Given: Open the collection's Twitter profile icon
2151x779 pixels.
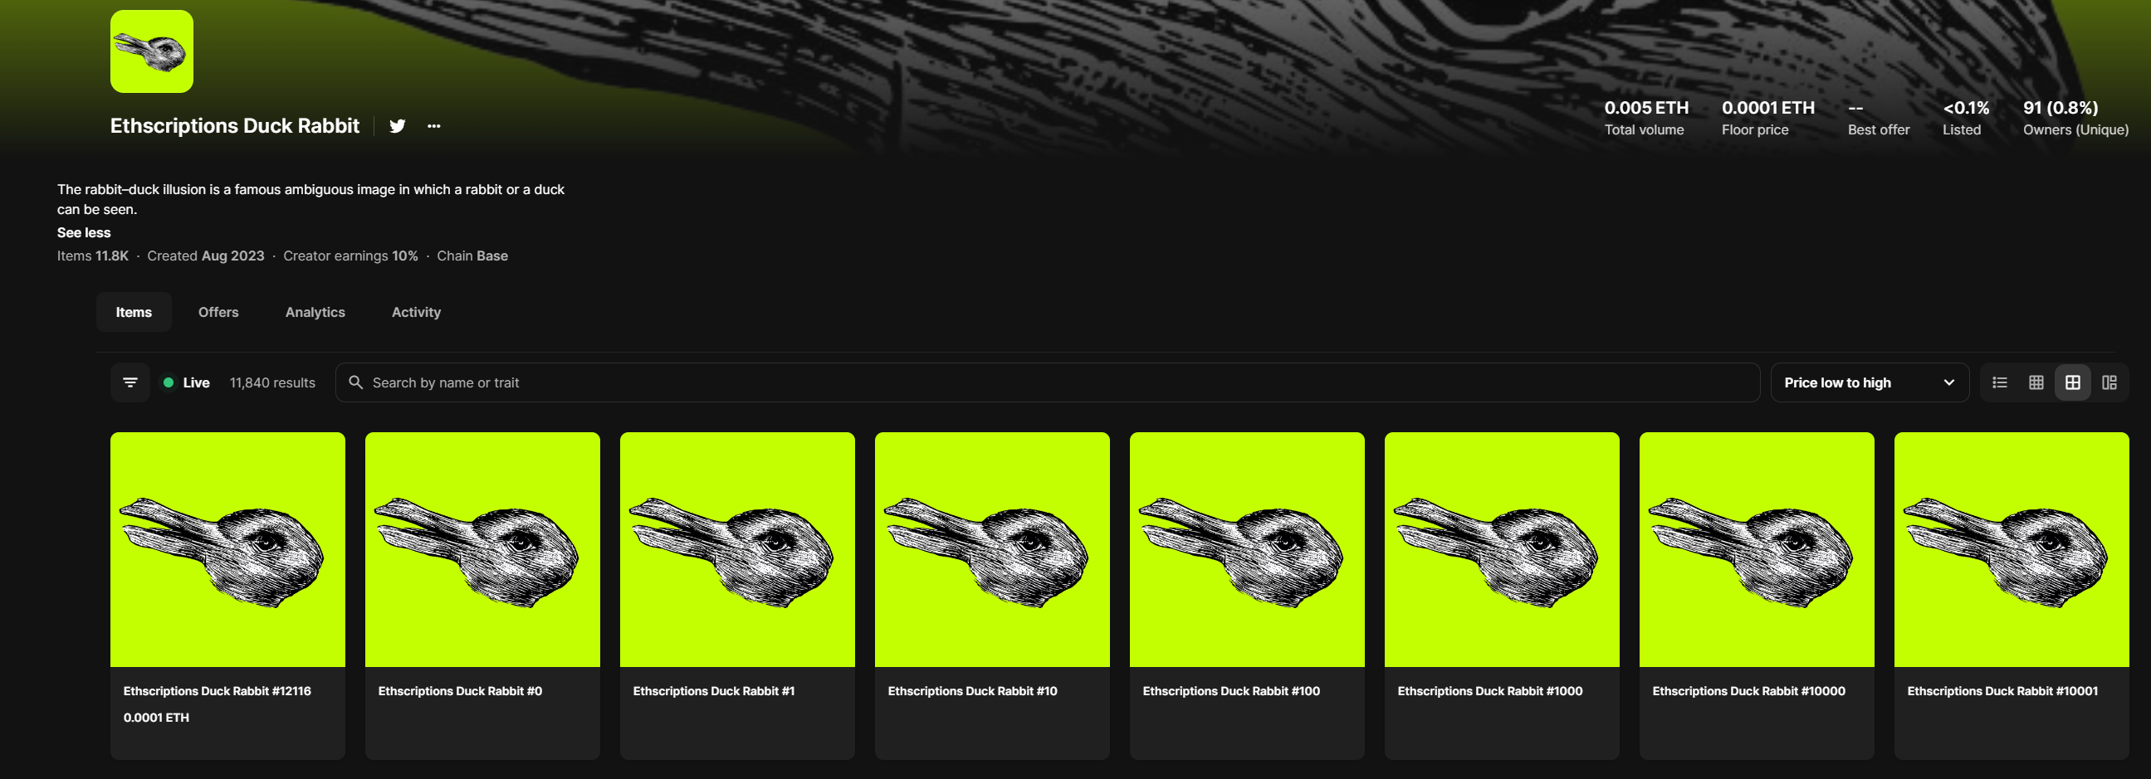Looking at the screenshot, I should click(398, 126).
